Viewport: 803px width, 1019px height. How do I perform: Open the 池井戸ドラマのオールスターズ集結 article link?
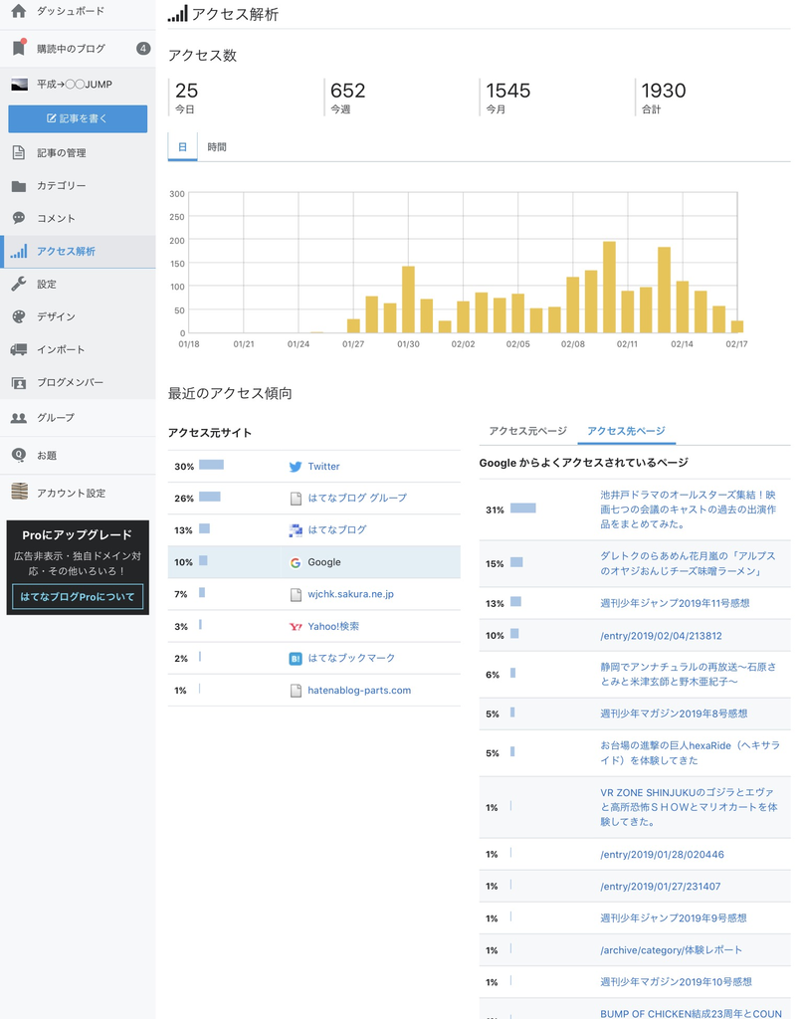(x=688, y=509)
